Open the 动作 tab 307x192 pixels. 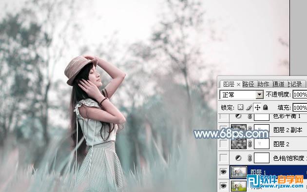point(263,84)
